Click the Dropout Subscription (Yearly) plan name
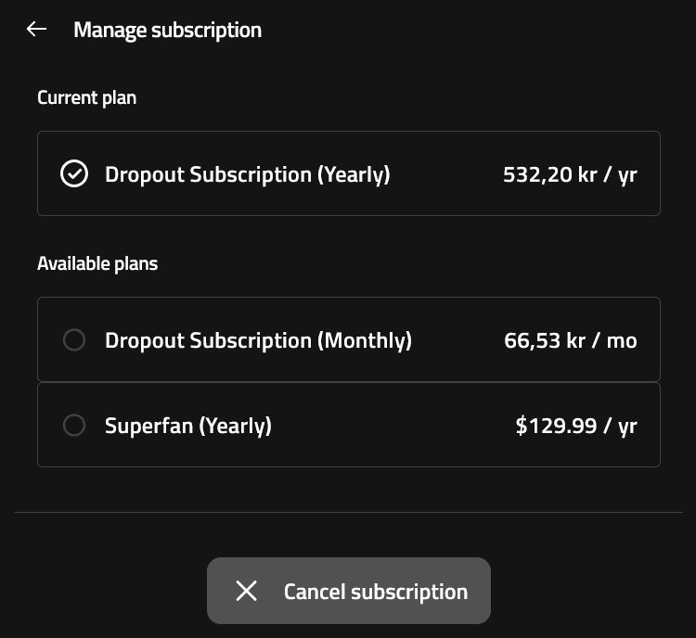Screen dimensions: 696x638 coord(247,174)
